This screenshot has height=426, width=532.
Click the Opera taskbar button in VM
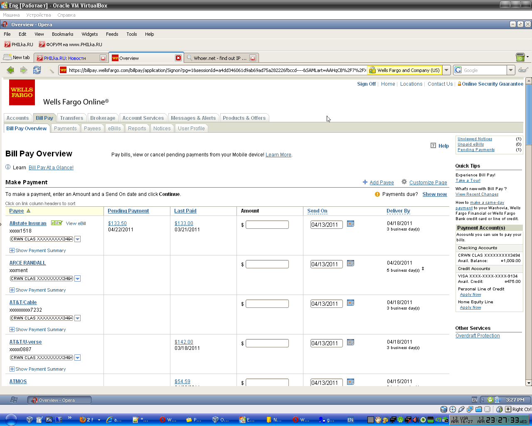pyautogui.click(x=59, y=400)
